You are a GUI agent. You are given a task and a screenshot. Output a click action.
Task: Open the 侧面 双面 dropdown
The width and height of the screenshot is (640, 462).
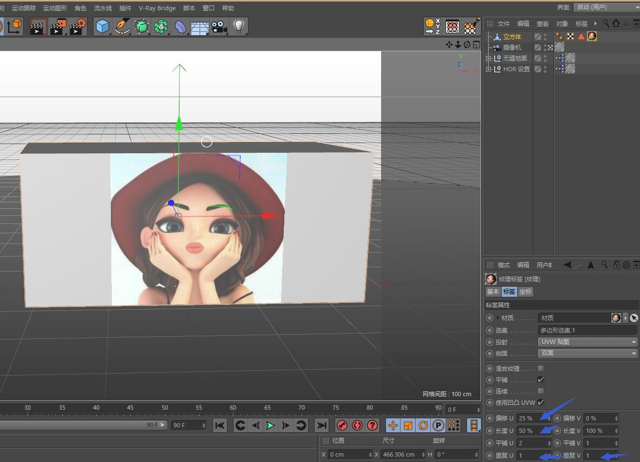point(588,353)
